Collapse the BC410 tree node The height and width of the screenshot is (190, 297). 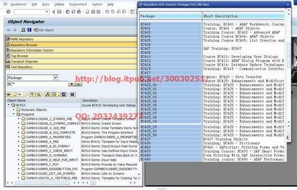tap(9, 105)
